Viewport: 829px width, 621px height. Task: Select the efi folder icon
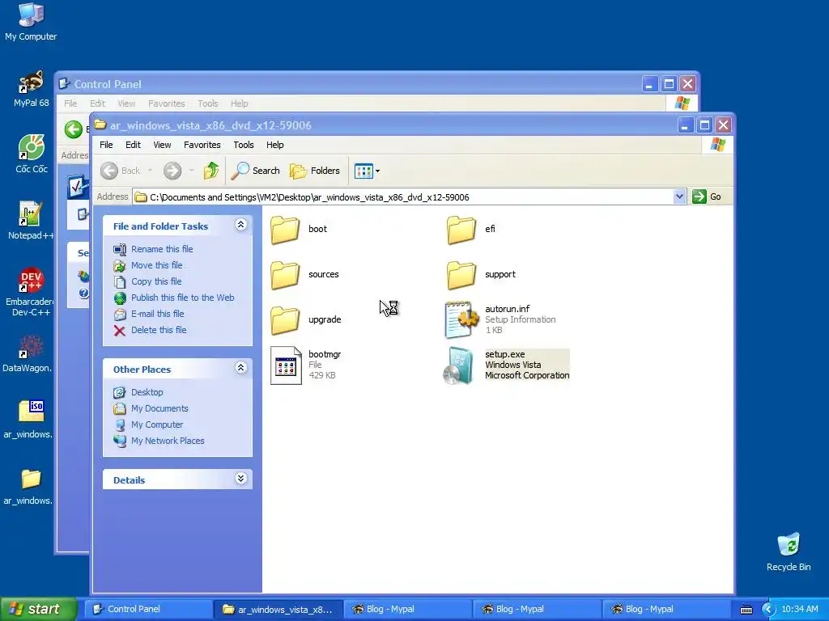coord(461,229)
